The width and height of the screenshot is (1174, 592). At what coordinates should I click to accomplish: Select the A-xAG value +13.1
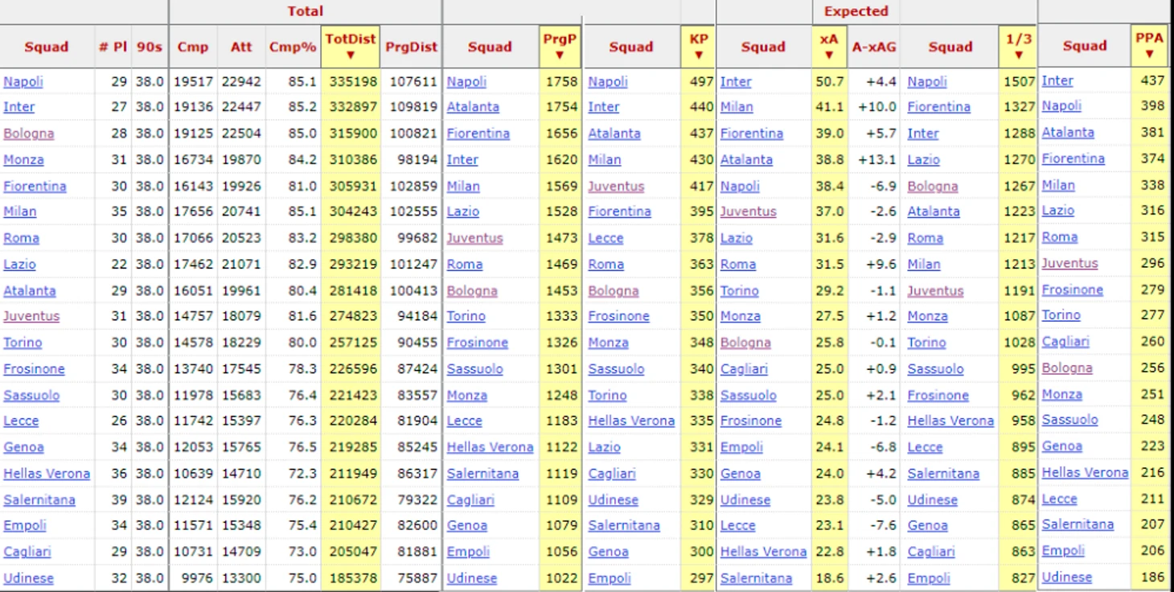[877, 159]
